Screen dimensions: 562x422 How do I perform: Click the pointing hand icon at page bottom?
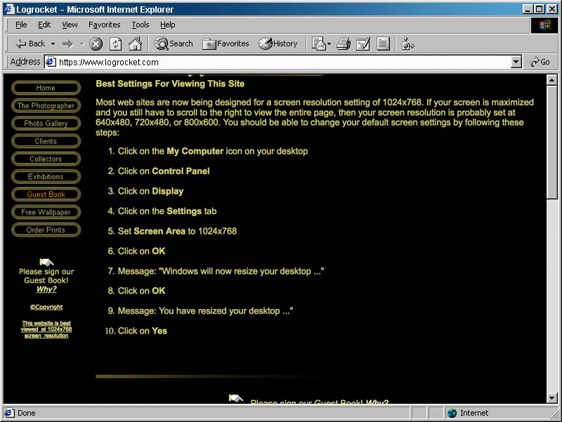tap(236, 398)
